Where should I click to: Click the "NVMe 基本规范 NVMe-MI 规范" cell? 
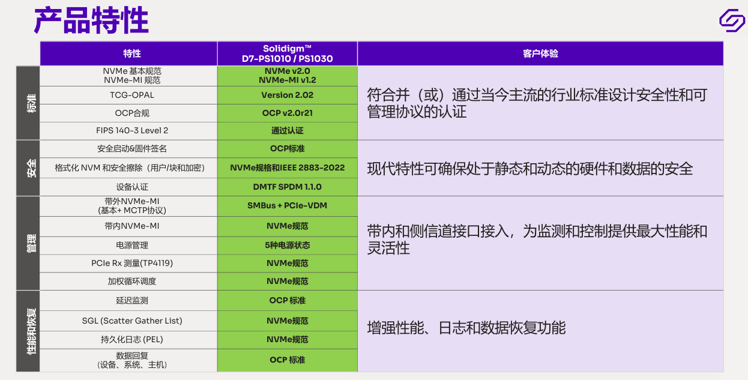(128, 76)
